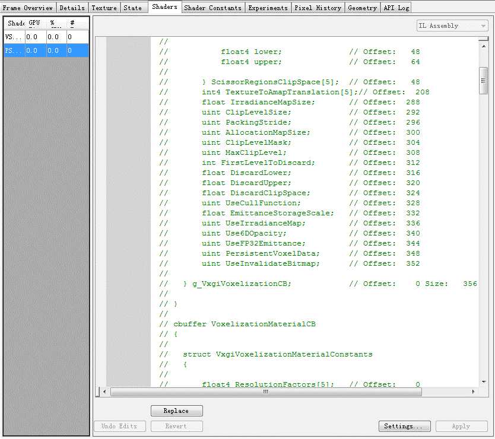Switch to the Experiments tab
Image resolution: width=495 pixels, height=439 pixels.
coord(268,8)
